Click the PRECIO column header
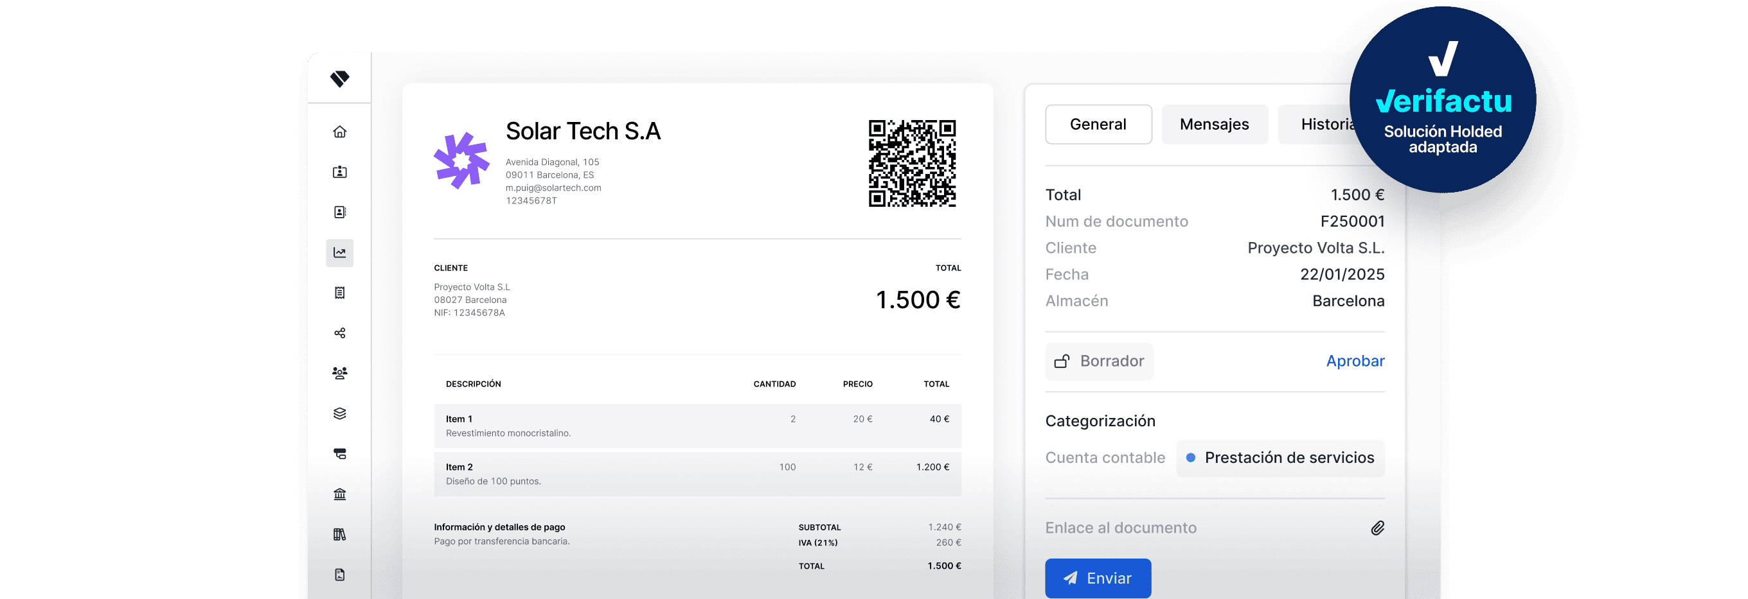Viewport: 1748px width, 599px height. pos(858,384)
